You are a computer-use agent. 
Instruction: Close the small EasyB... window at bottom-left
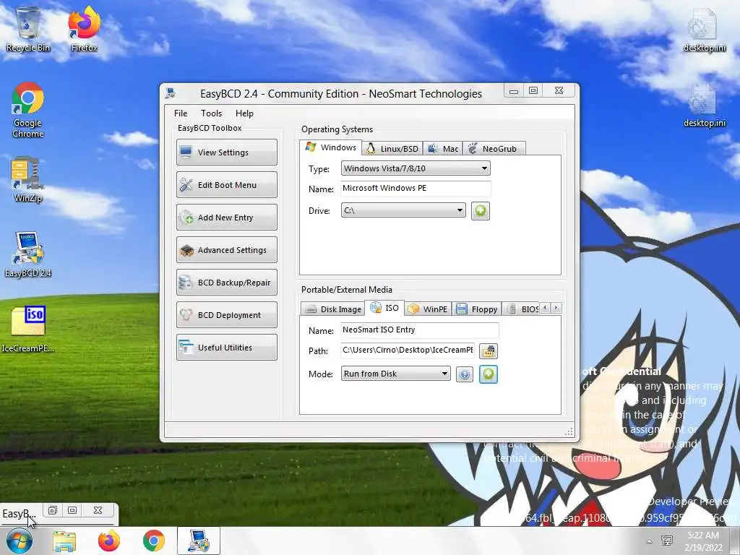98,510
